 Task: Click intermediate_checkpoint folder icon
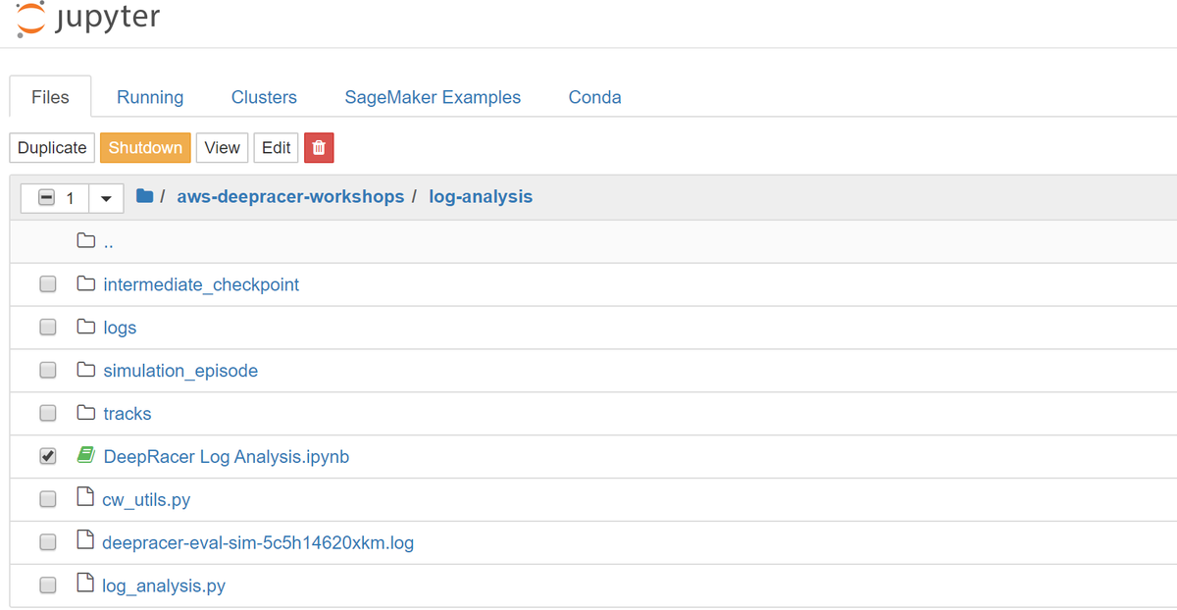coord(86,284)
